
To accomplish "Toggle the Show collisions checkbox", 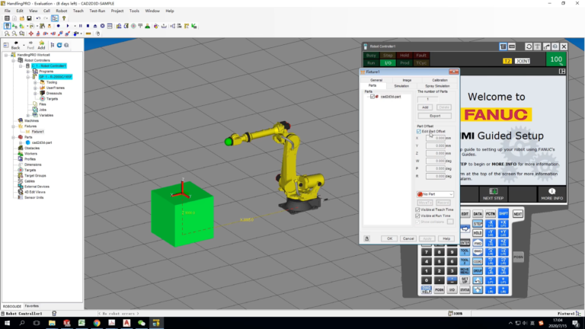I will [417, 222].
